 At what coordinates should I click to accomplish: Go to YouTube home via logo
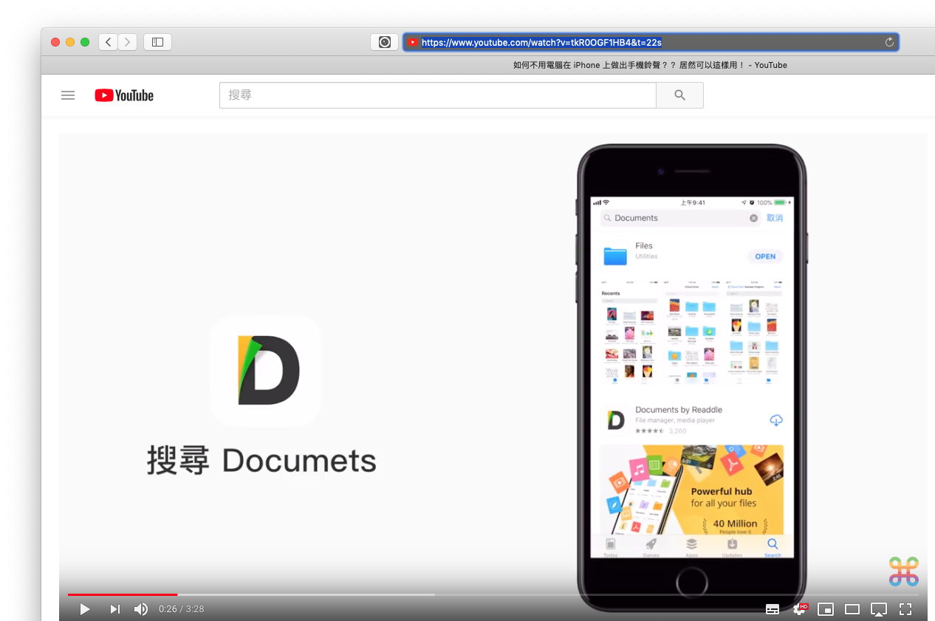coord(124,95)
